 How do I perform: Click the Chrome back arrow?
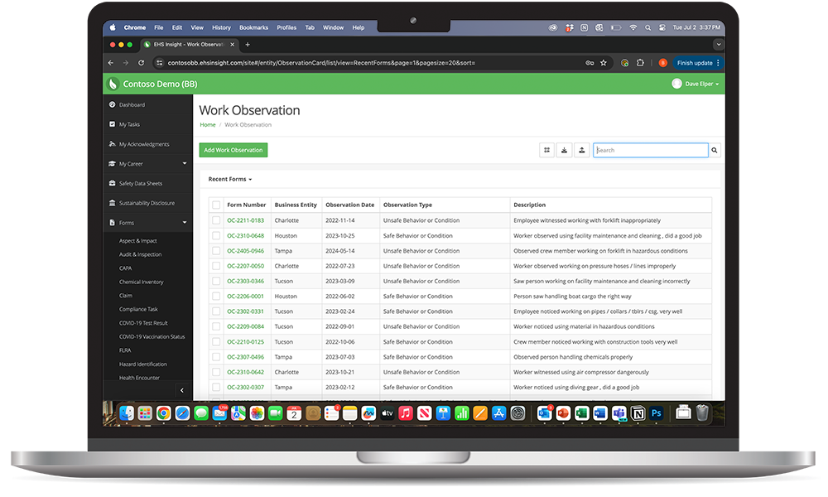coord(111,63)
